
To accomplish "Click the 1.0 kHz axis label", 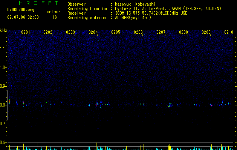I will tap(3, 67).
